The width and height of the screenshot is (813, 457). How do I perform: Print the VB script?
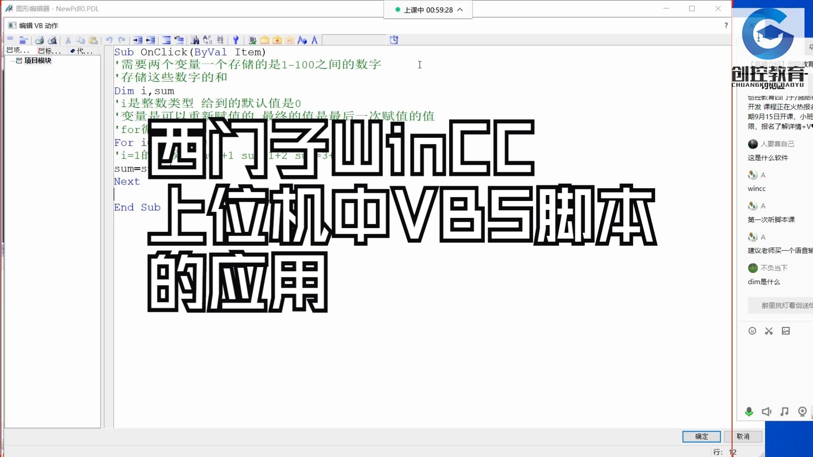[x=39, y=40]
